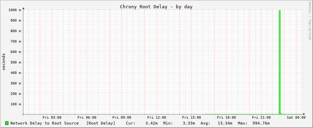Screen dimensions: 313x128
Task: Click the average value "13.34m"
Action: [x=225, y=123]
